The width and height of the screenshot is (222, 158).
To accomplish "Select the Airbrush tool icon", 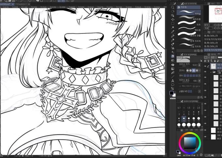I will 173,48.
